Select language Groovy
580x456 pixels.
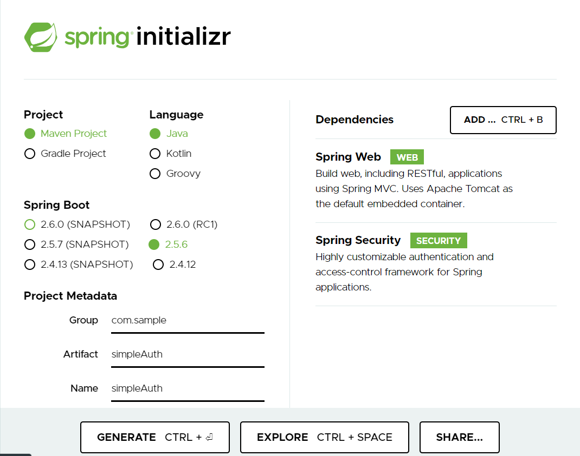(155, 173)
